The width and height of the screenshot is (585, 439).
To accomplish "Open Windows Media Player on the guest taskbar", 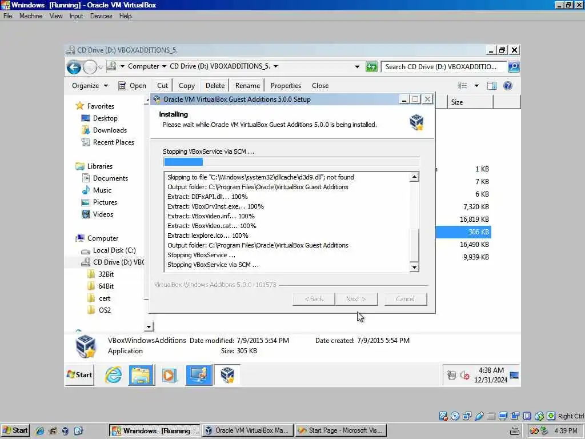I will click(x=169, y=375).
